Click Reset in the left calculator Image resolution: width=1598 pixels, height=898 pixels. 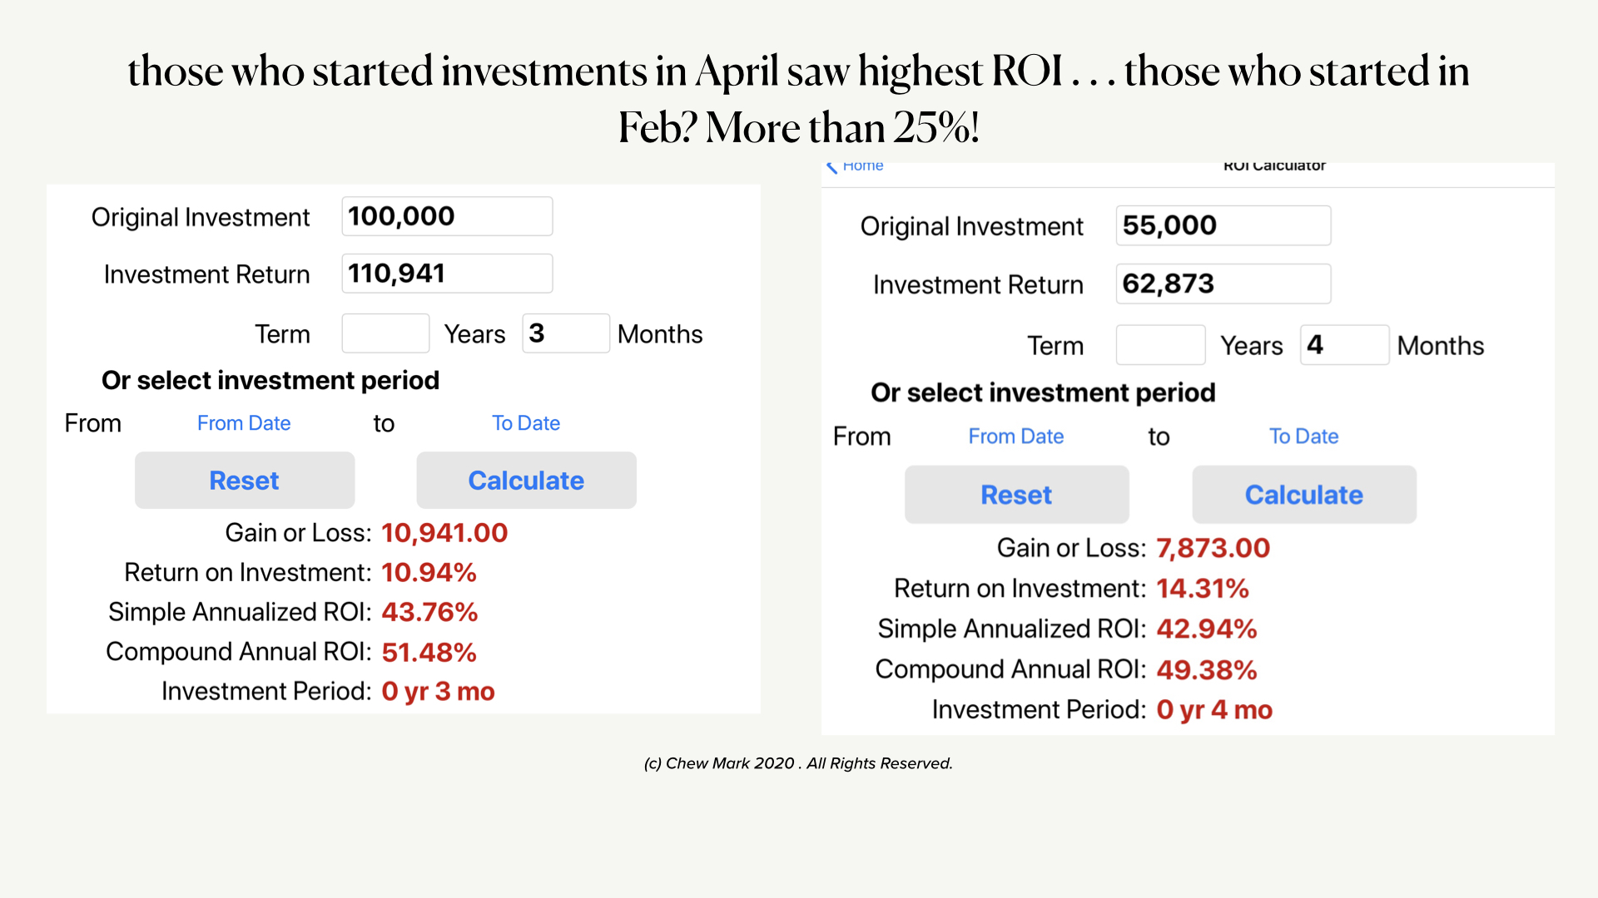[x=245, y=481]
